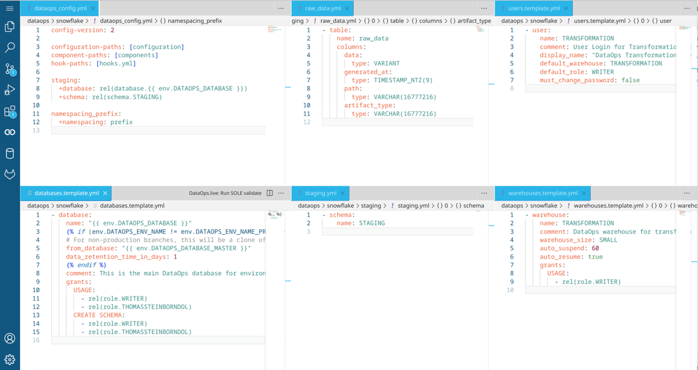Click the minimap in databases.template.yml editor

(275, 214)
